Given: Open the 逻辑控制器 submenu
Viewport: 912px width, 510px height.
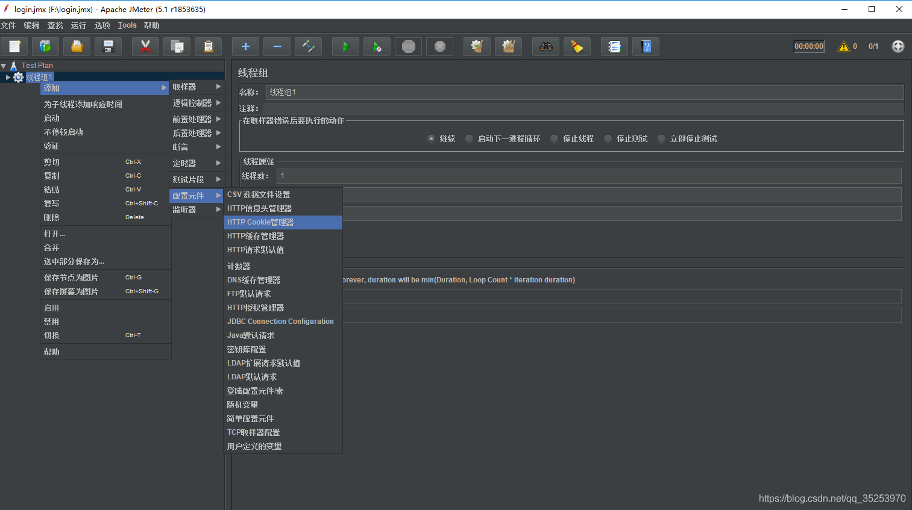Looking at the screenshot, I should point(197,103).
